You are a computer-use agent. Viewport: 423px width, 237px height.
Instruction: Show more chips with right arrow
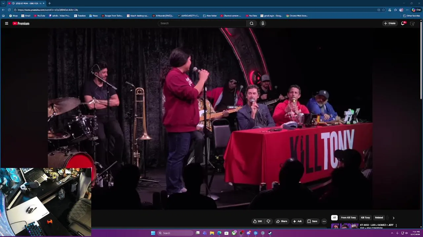click(393, 218)
